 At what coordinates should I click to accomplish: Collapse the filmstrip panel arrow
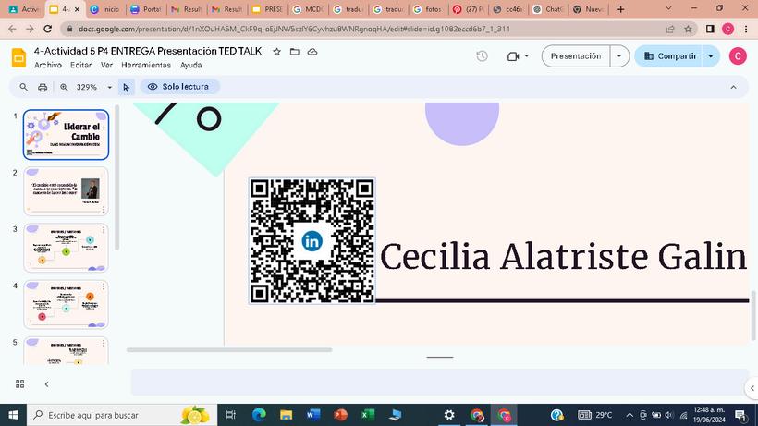46,384
